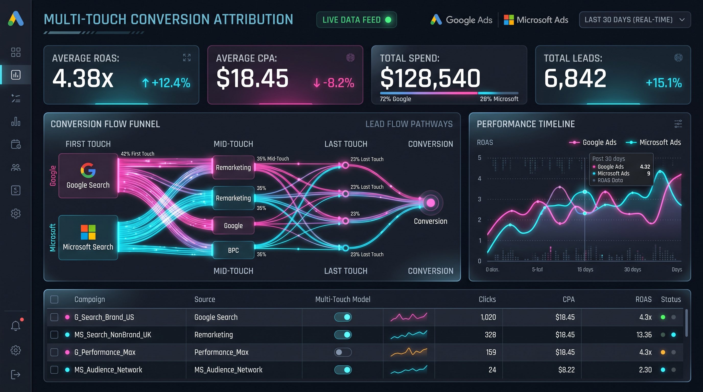Tick the select-all checkbox in table header
Viewport: 703px width, 392px height.
click(54, 299)
